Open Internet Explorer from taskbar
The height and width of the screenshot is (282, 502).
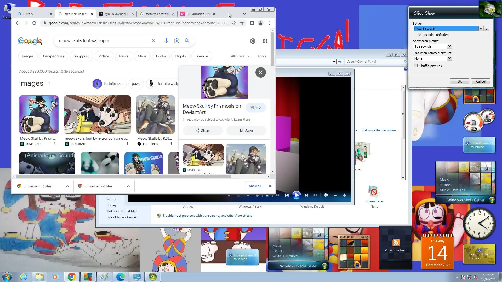[24, 277]
